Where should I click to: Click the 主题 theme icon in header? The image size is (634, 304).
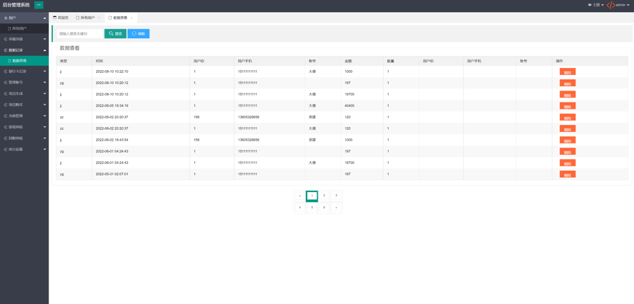click(x=590, y=5)
